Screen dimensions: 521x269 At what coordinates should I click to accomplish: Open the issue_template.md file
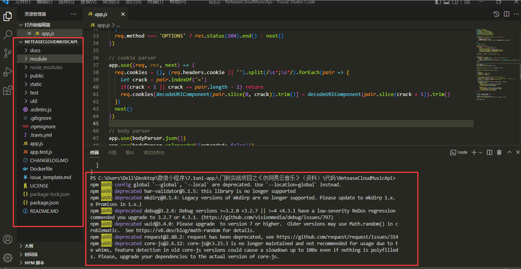(50, 177)
